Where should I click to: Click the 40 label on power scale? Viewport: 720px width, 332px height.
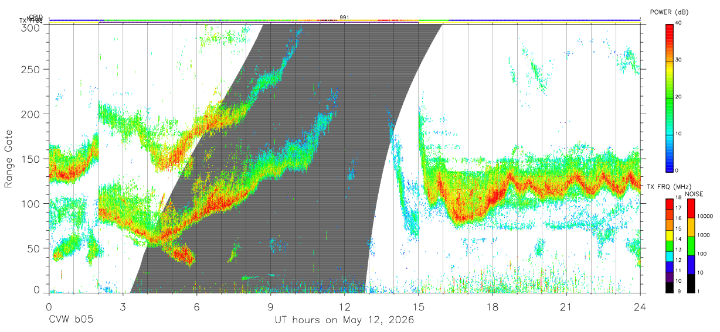tap(679, 23)
